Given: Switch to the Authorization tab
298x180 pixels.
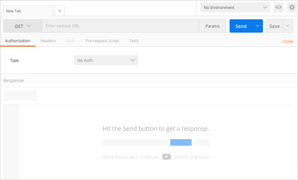Looking at the screenshot, I should 18,41.
